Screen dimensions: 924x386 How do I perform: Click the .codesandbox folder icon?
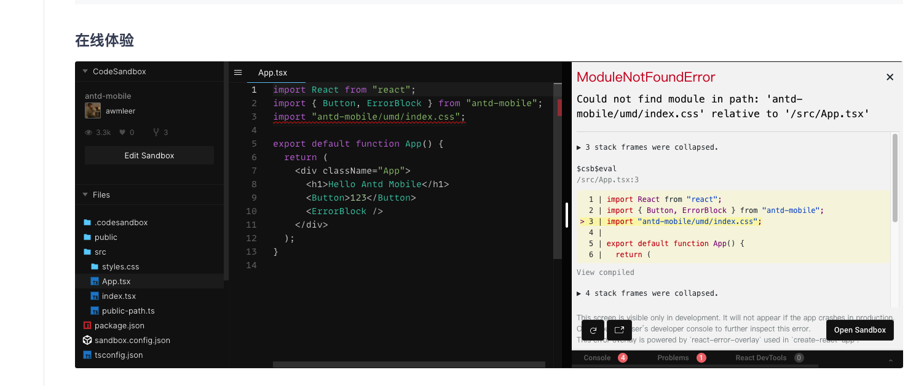87,222
